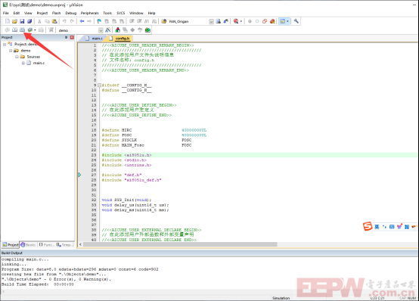The image size is (419, 301).
Task: Click the Build target icon
Action: [x=14, y=30]
